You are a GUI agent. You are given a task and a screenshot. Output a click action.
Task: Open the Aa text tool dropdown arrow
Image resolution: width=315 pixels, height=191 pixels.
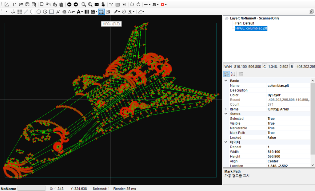[x=74, y=12]
